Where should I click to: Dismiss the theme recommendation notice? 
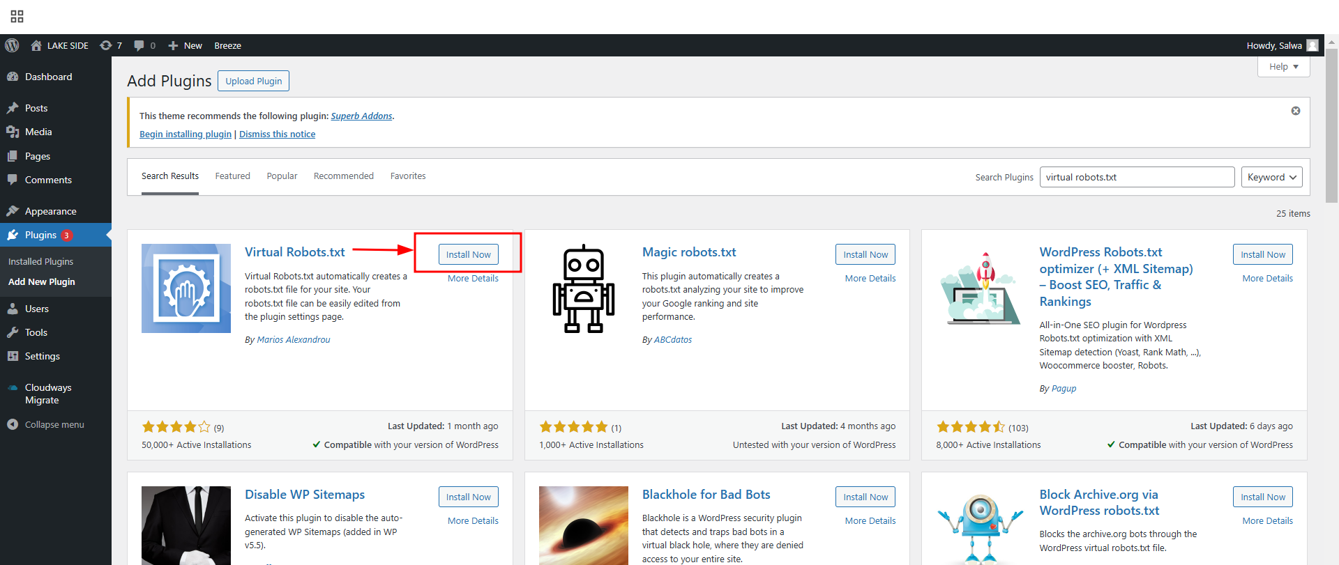[1296, 111]
